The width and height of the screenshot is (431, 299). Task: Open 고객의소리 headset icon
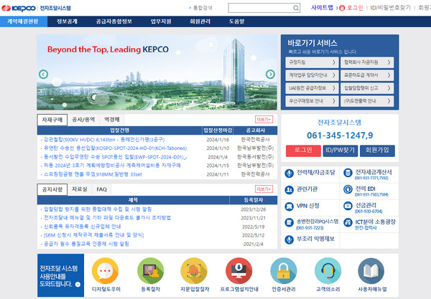coord(328,271)
